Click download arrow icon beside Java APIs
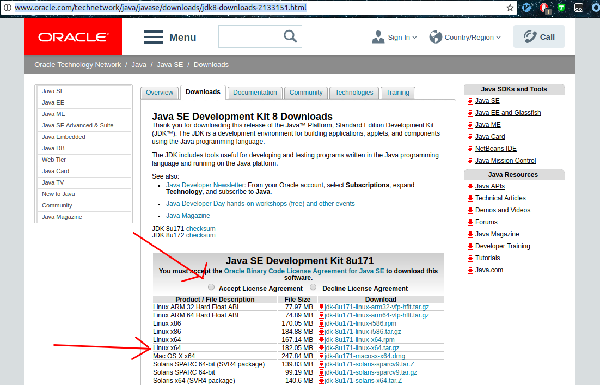 pos(470,187)
